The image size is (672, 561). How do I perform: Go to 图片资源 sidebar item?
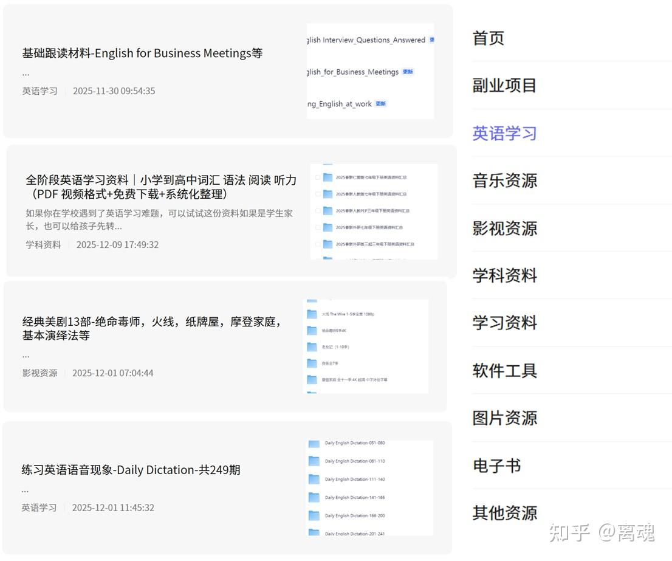tap(504, 418)
